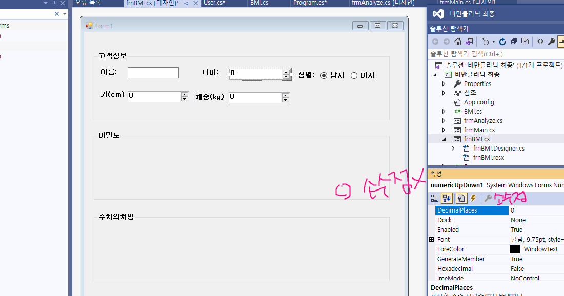Collapse the 비만클리닉 최종 project node

tap(435, 75)
